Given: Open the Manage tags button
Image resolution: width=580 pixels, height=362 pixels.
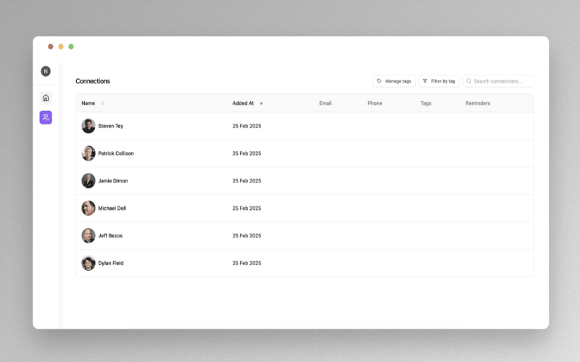Looking at the screenshot, I should tap(394, 81).
